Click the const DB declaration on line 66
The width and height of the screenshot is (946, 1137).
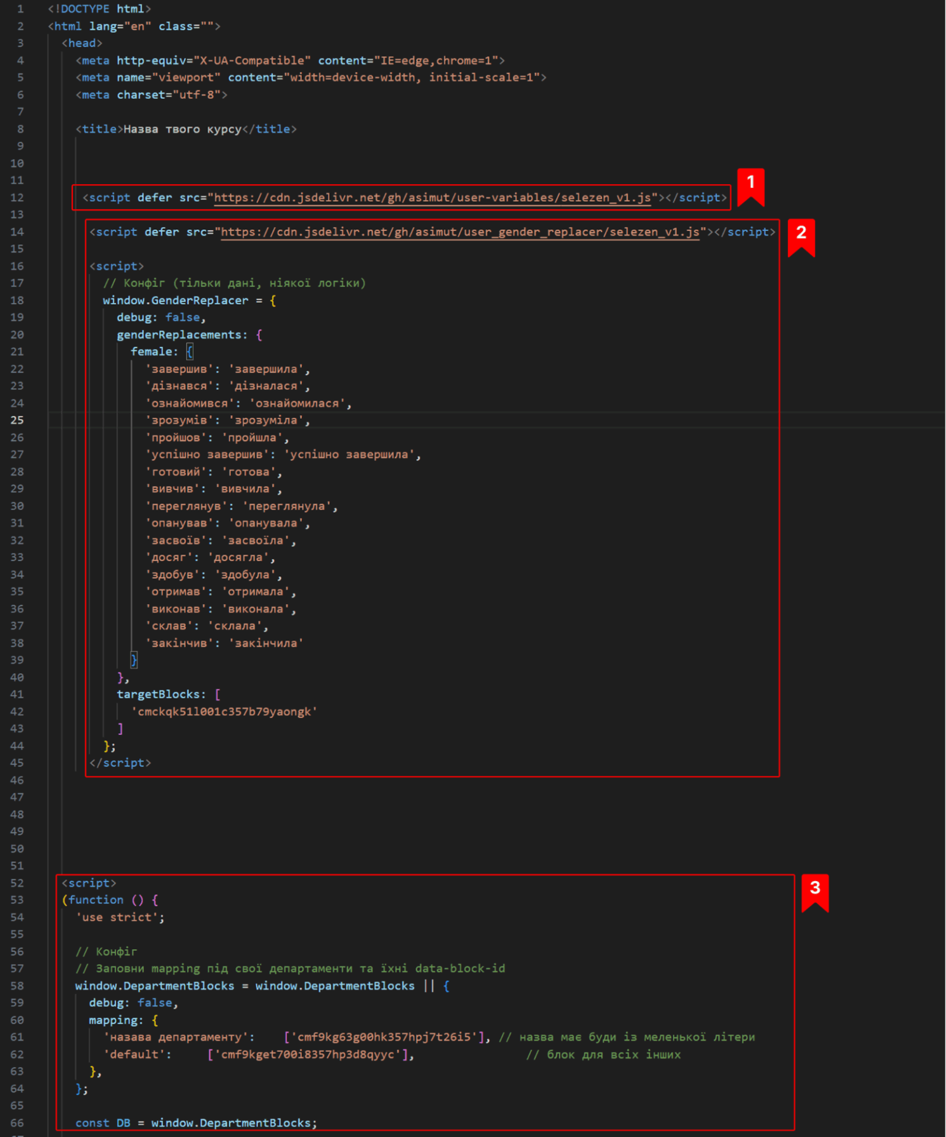point(102,1123)
